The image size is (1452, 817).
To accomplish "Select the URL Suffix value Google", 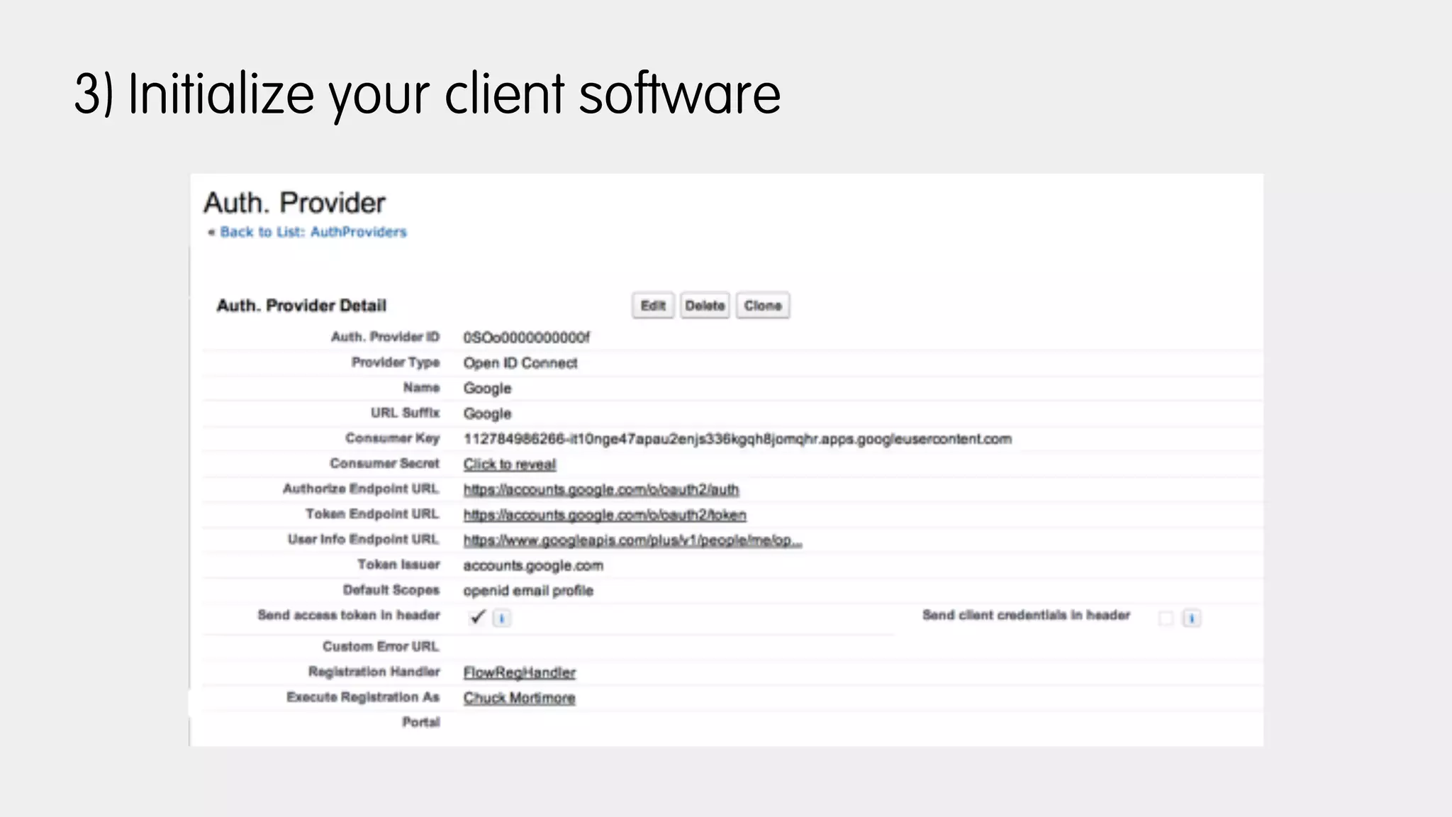I will tap(487, 413).
